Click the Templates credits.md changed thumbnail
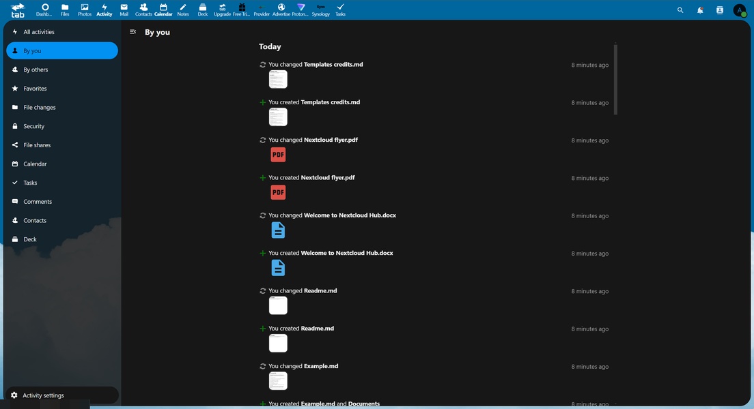Viewport: 754px width, 409px height. tap(278, 80)
